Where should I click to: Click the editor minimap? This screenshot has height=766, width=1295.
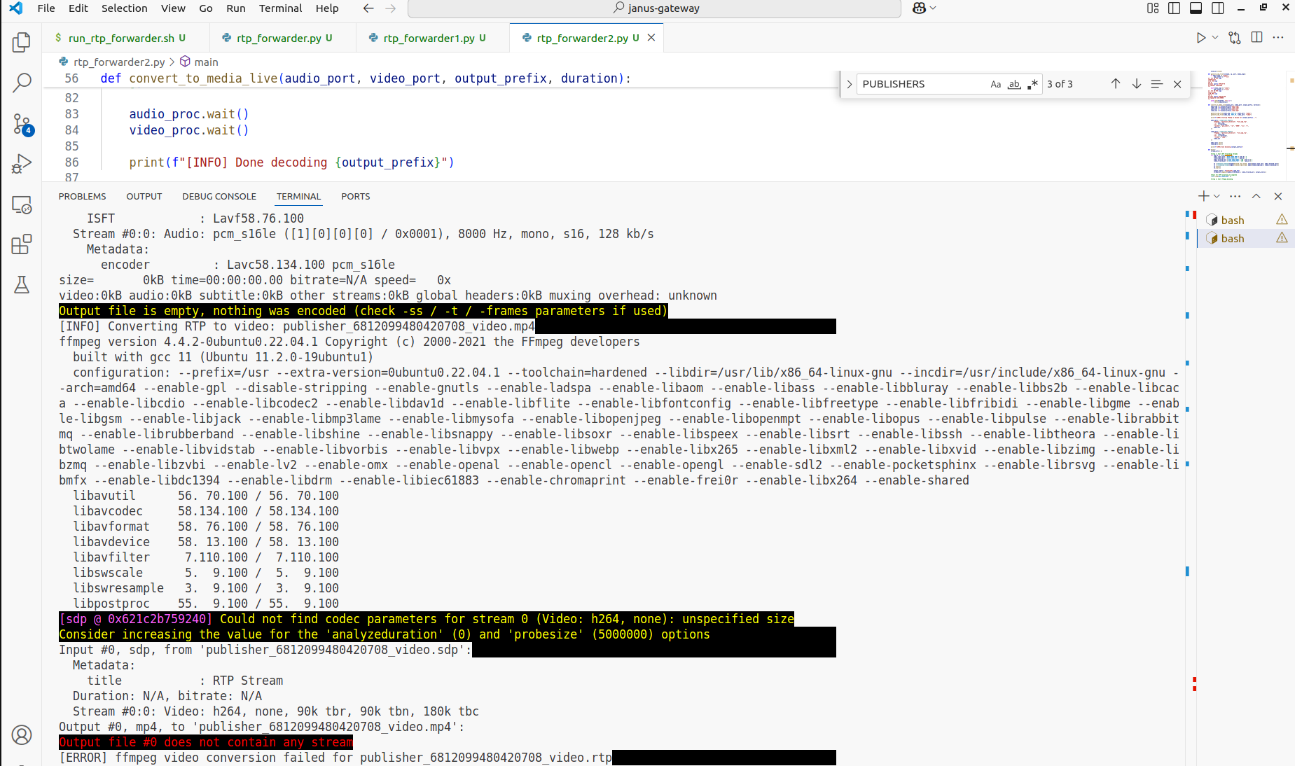(1245, 125)
